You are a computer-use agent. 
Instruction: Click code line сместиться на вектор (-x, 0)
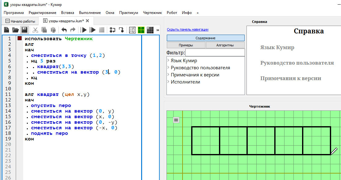tap(74, 128)
